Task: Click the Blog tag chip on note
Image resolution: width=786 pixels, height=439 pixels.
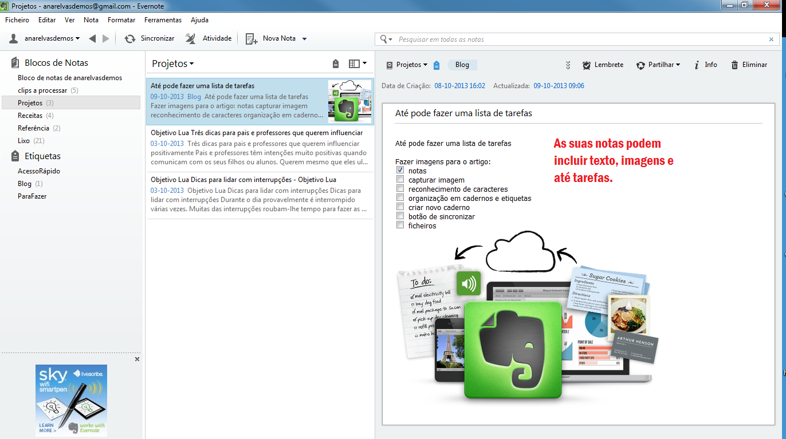Action: 462,65
